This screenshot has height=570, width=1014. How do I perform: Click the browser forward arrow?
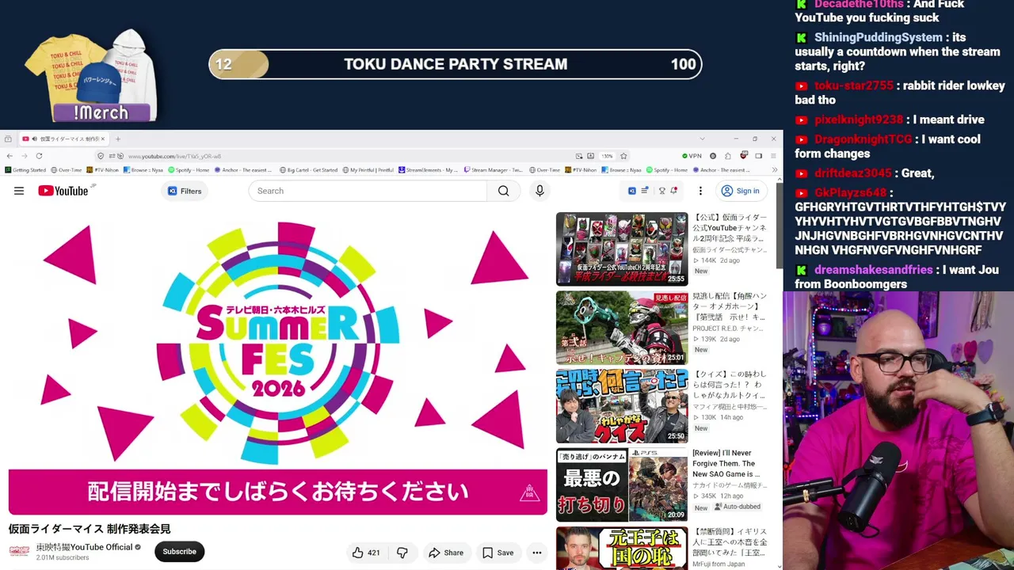(x=24, y=156)
